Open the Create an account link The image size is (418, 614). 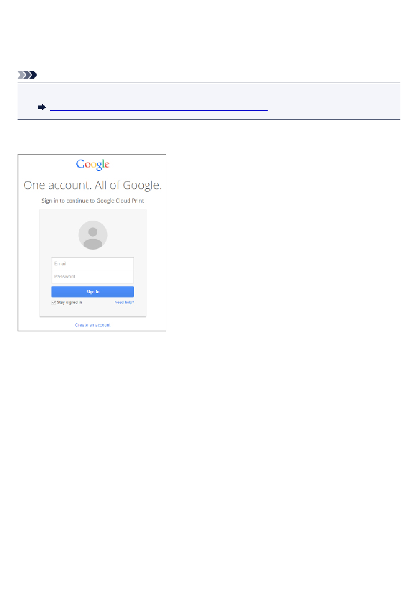tap(93, 325)
